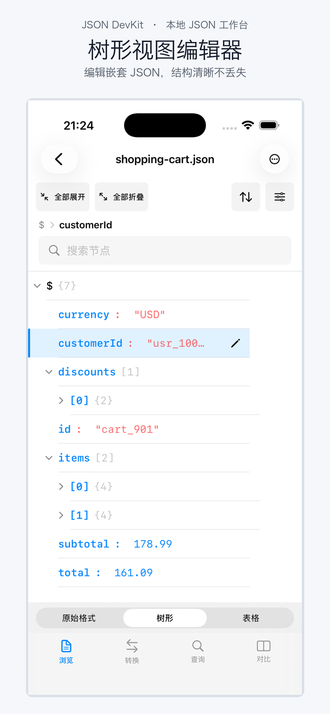Open the filter sliders settings button
The width and height of the screenshot is (330, 714).
pyautogui.click(x=280, y=197)
